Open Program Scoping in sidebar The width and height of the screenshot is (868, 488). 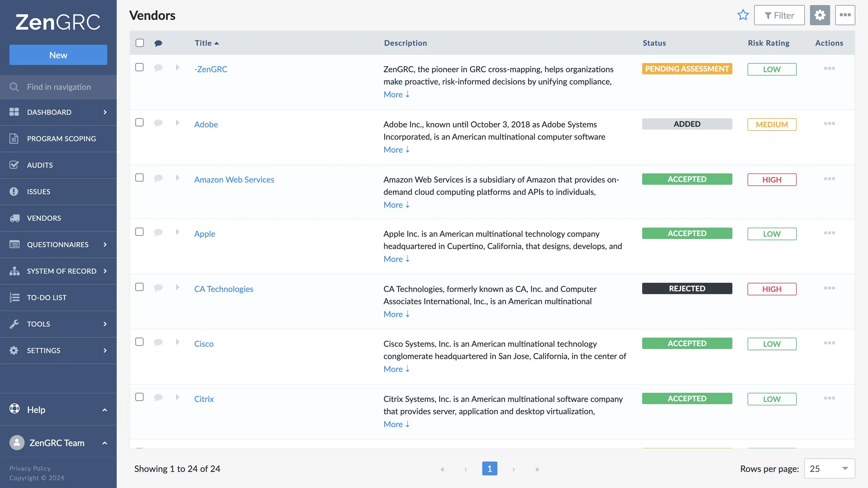coord(58,139)
